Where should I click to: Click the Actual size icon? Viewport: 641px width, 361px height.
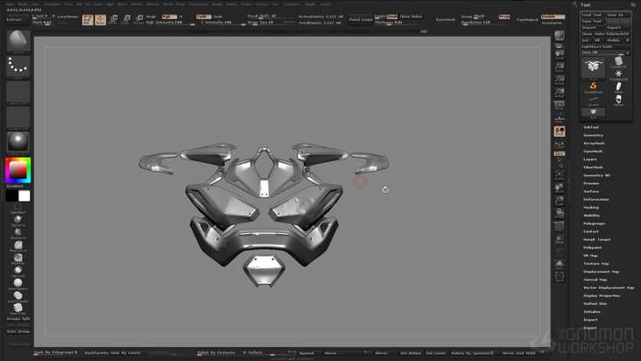tap(560, 80)
